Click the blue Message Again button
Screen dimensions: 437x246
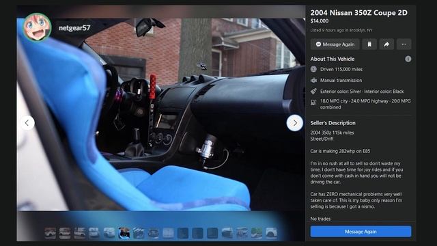(x=361, y=232)
